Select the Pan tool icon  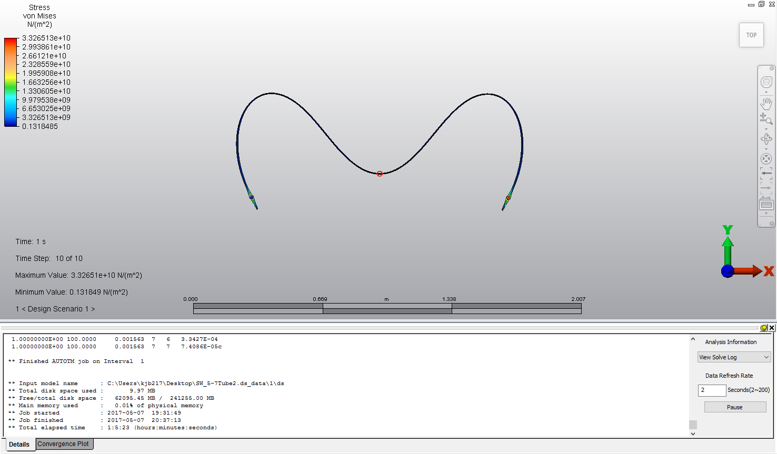pyautogui.click(x=766, y=104)
